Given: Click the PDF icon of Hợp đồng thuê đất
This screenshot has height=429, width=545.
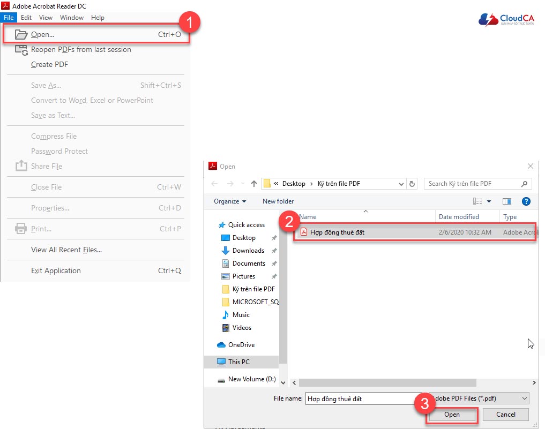Looking at the screenshot, I should click(304, 232).
